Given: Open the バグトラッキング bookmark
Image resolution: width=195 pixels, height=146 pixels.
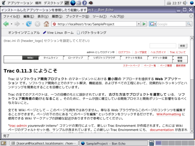Looking at the screenshot, I should tap(92, 33).
